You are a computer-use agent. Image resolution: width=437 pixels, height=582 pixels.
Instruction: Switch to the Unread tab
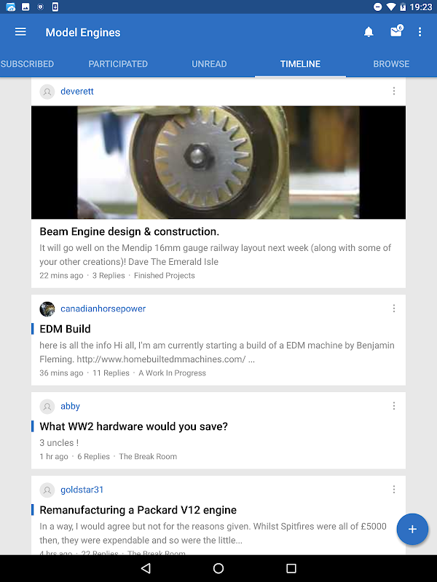(x=209, y=64)
